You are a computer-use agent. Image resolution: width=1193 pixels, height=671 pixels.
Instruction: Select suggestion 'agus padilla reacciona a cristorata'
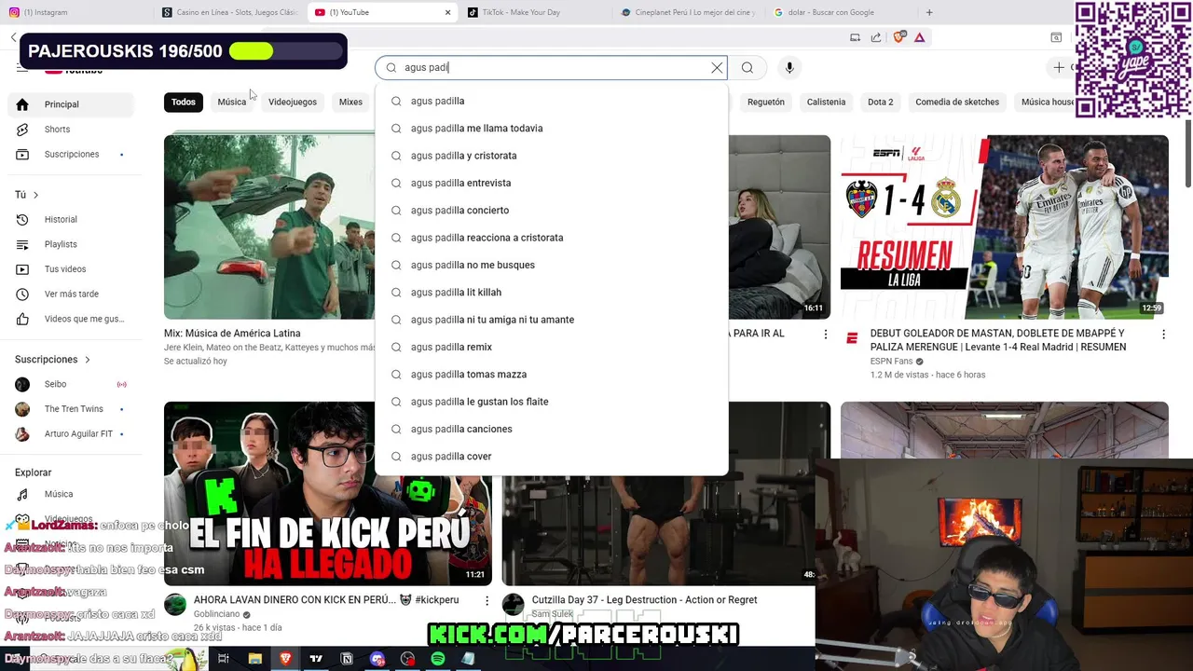coord(552,238)
